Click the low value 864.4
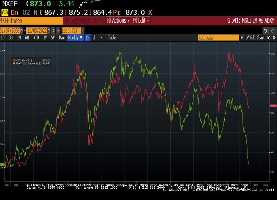 pyautogui.click(x=103, y=12)
